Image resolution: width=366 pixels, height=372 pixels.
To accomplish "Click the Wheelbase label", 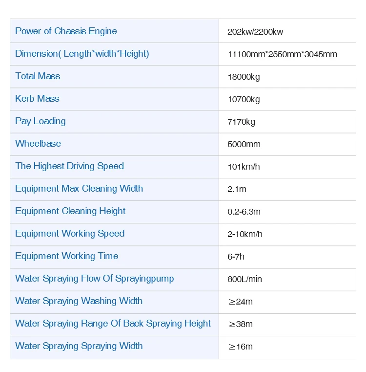I will (38, 144).
